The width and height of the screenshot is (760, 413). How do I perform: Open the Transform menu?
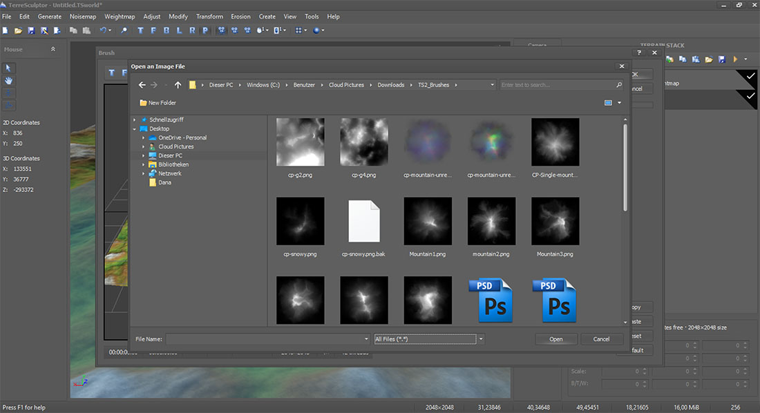tap(210, 17)
